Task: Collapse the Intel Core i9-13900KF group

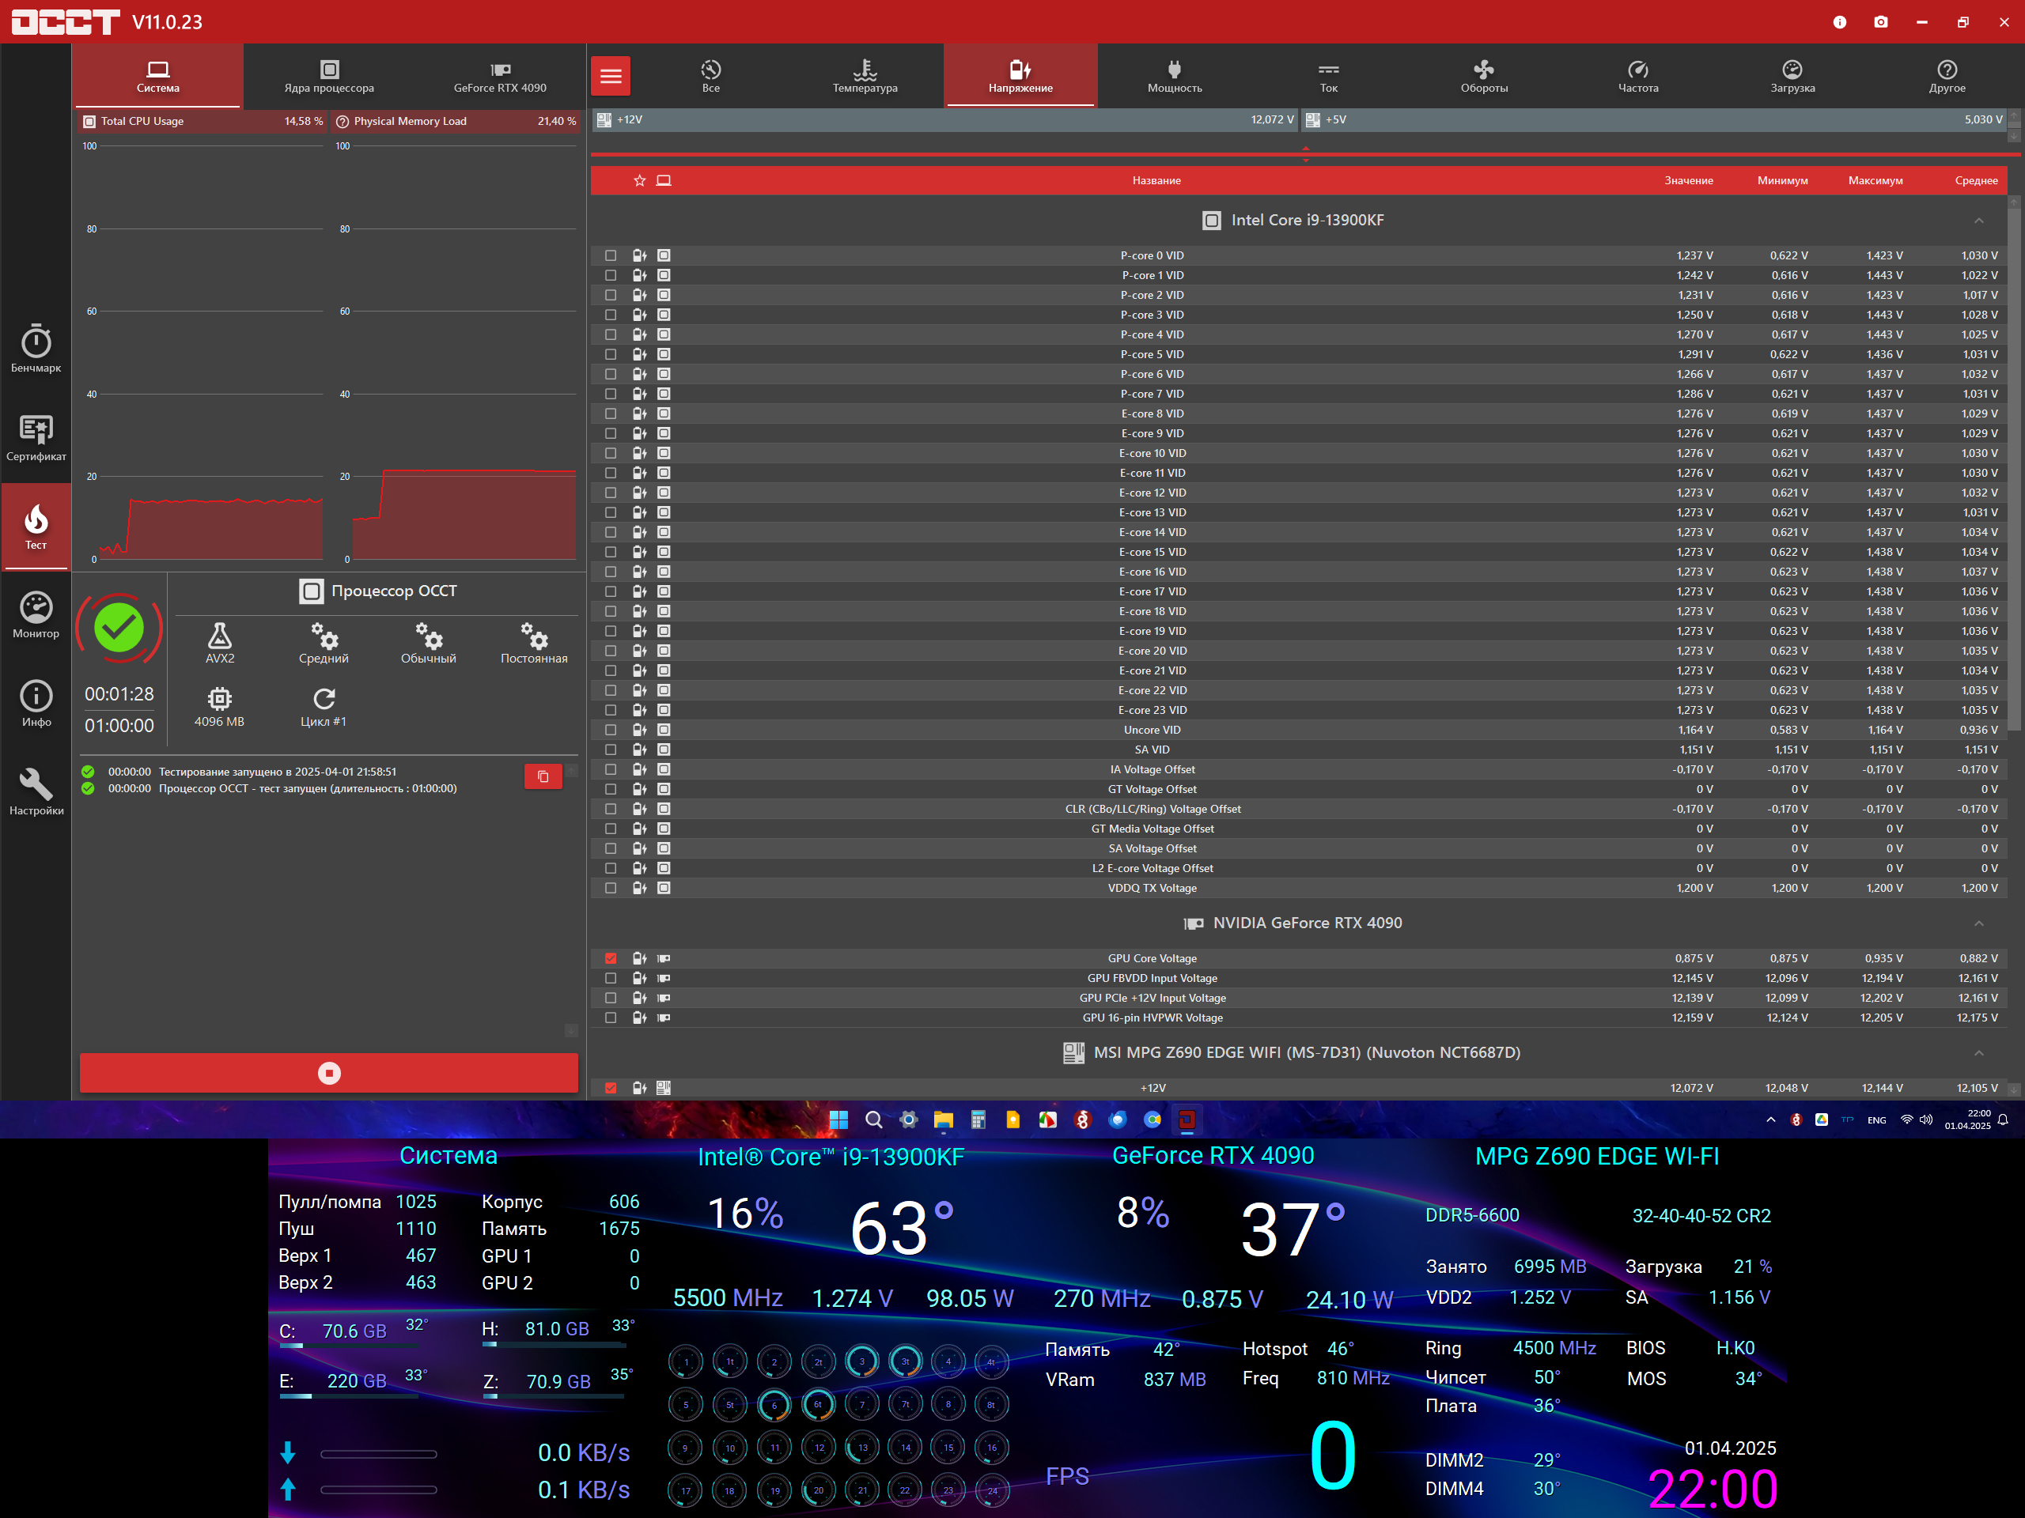Action: tap(1978, 221)
